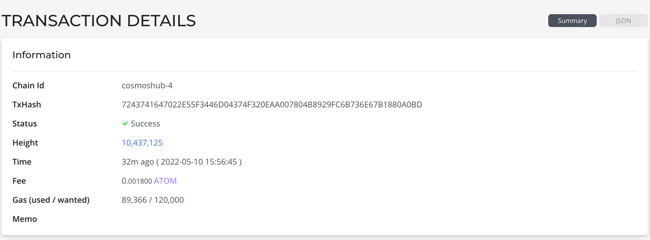Click the 0.001800 fee amount
Viewport: 650px width, 240px height.
[137, 181]
